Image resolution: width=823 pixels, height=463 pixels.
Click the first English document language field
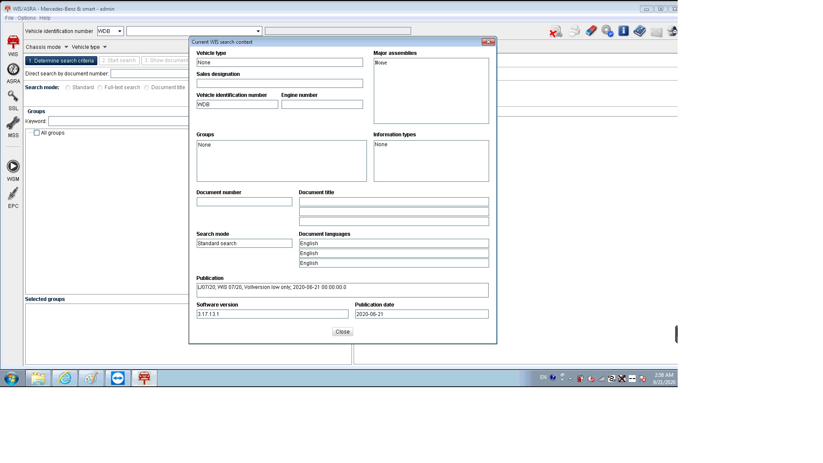tap(394, 244)
